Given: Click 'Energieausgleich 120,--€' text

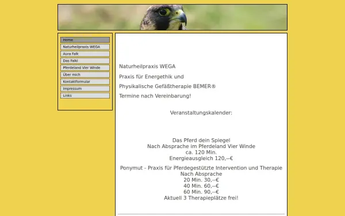Looking at the screenshot, I should tap(201, 158).
